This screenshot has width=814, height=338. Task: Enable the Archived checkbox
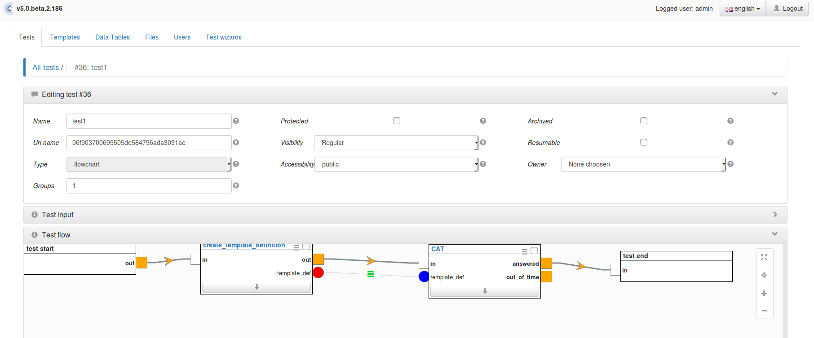[644, 121]
